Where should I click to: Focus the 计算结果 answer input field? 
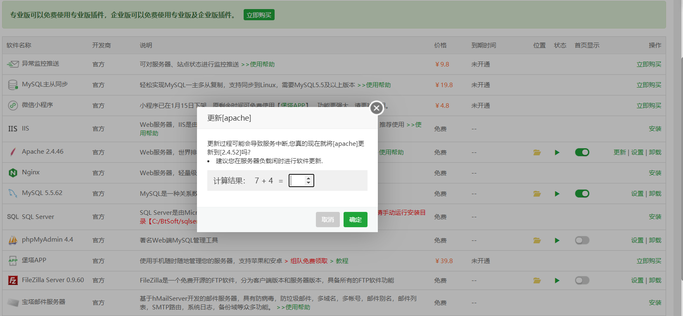tap(298, 181)
